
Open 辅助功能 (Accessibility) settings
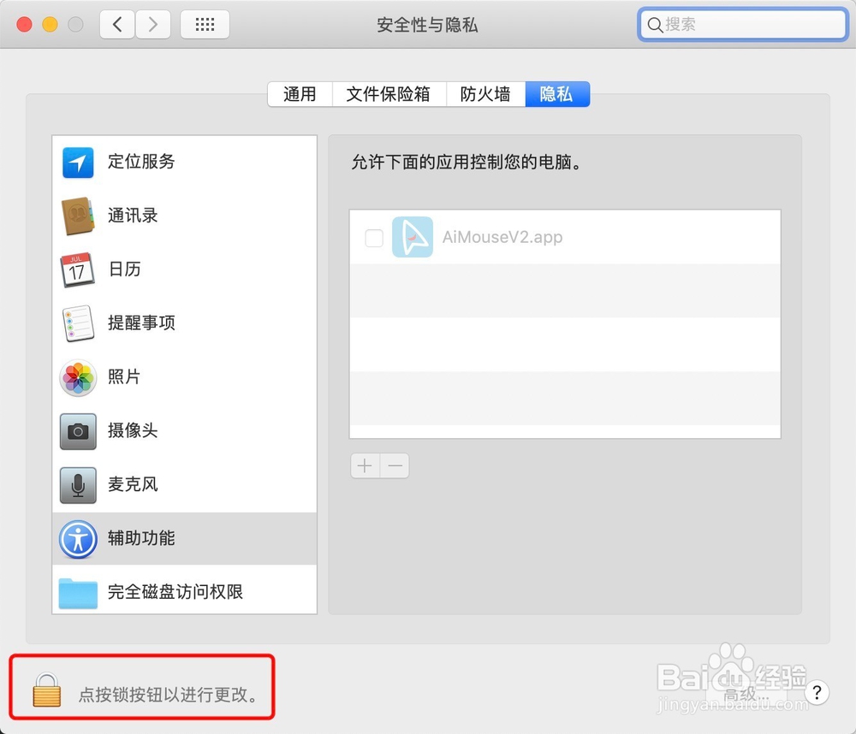[x=141, y=539]
